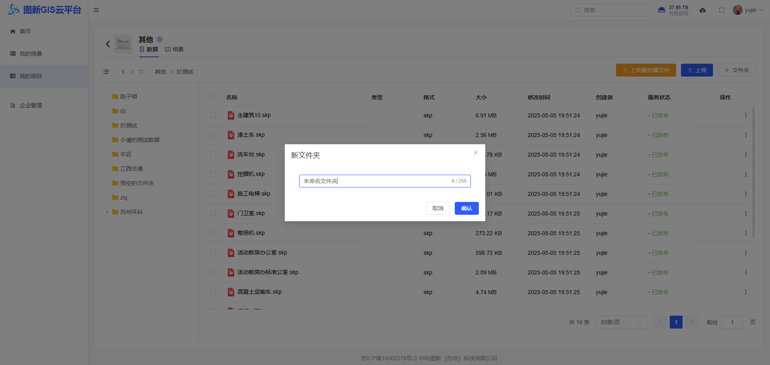Viewport: 770px width, 365px height.
Task: Expand the 苏州环科 folder tree node
Action: pos(107,212)
